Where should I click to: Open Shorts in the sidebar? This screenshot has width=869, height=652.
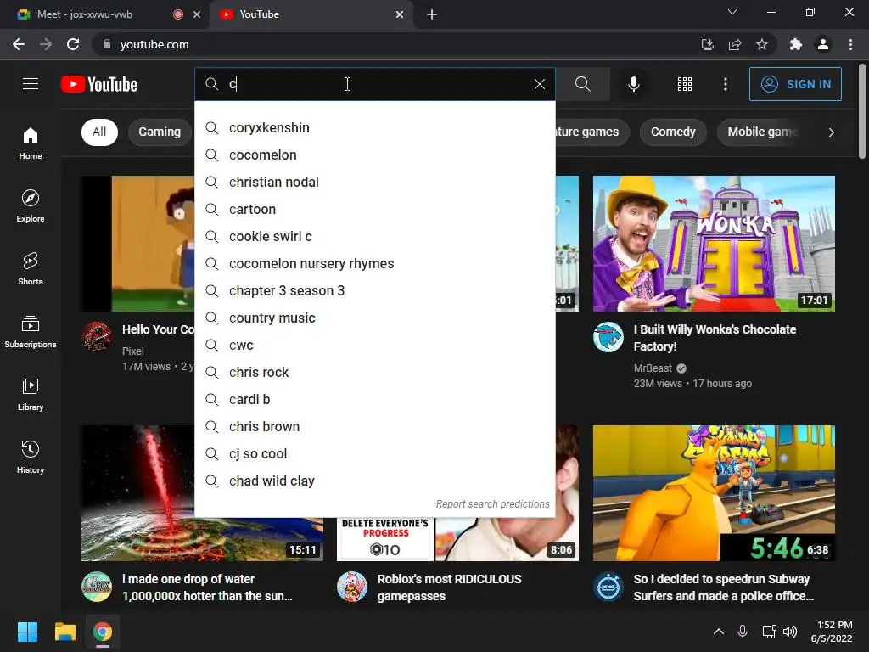[x=31, y=268]
